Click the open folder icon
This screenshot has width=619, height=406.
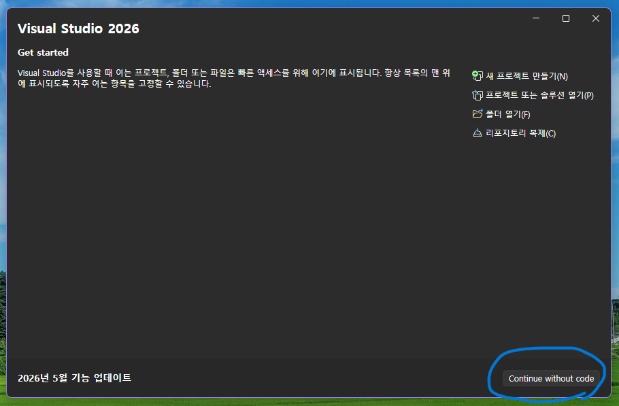click(478, 114)
